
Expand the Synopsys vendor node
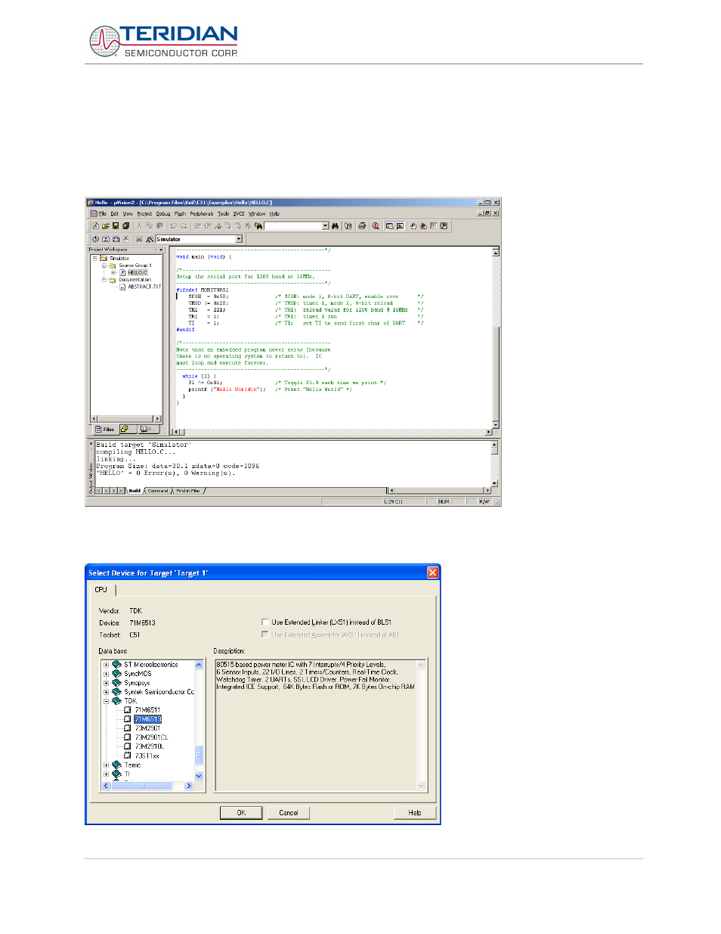[x=106, y=683]
